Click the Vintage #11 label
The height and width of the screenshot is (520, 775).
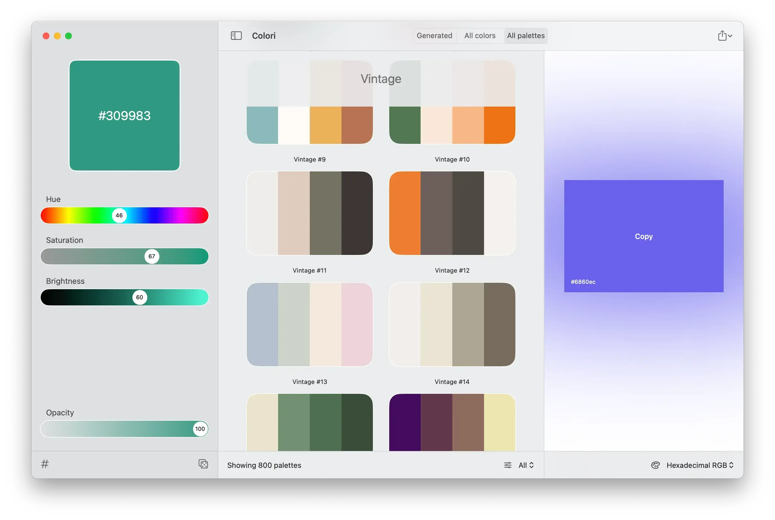click(309, 270)
